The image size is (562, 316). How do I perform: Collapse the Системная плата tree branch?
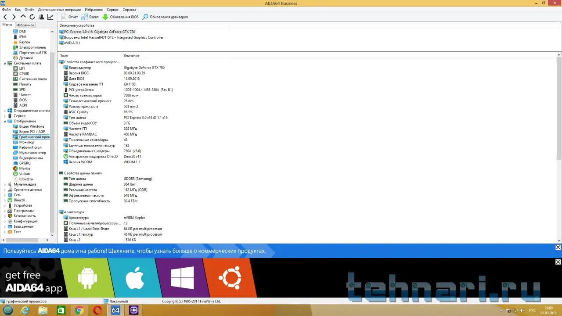[x=5, y=63]
